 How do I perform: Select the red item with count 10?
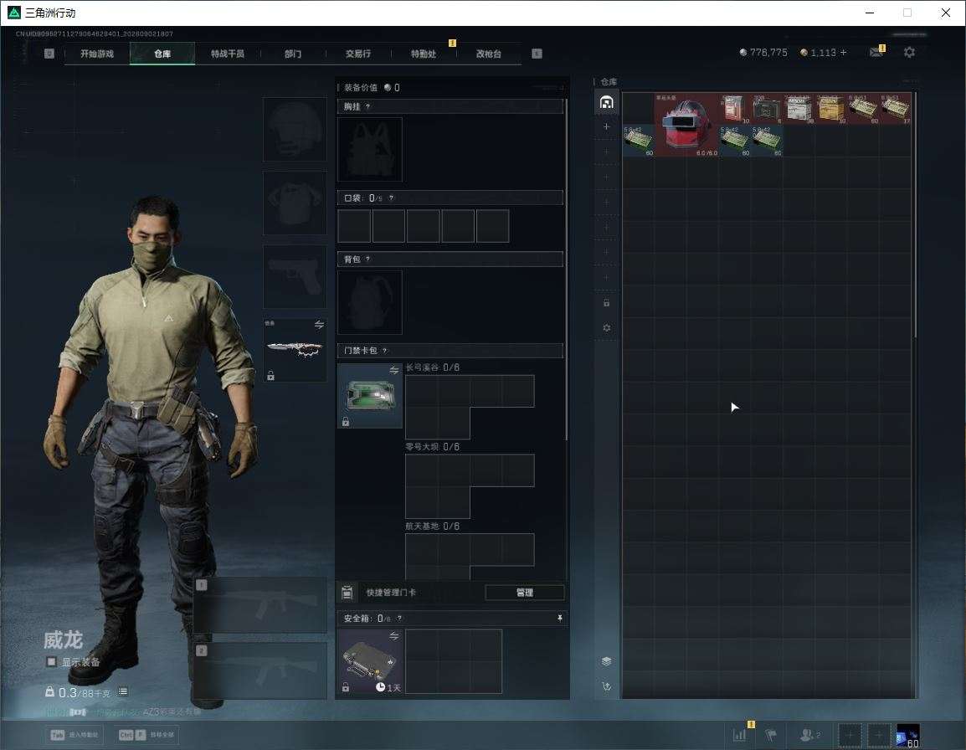[x=734, y=109]
